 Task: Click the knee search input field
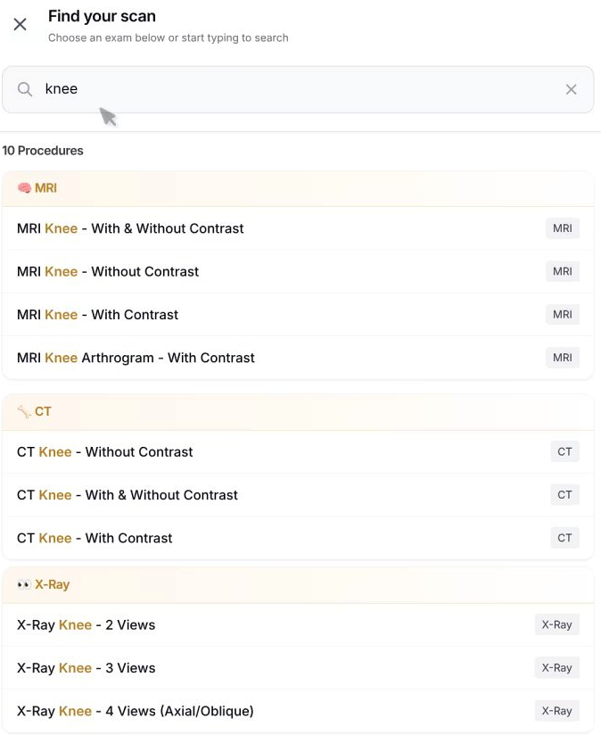(268, 89)
